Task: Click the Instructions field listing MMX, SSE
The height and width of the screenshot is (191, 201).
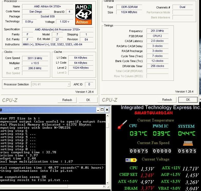Action: 58,45
